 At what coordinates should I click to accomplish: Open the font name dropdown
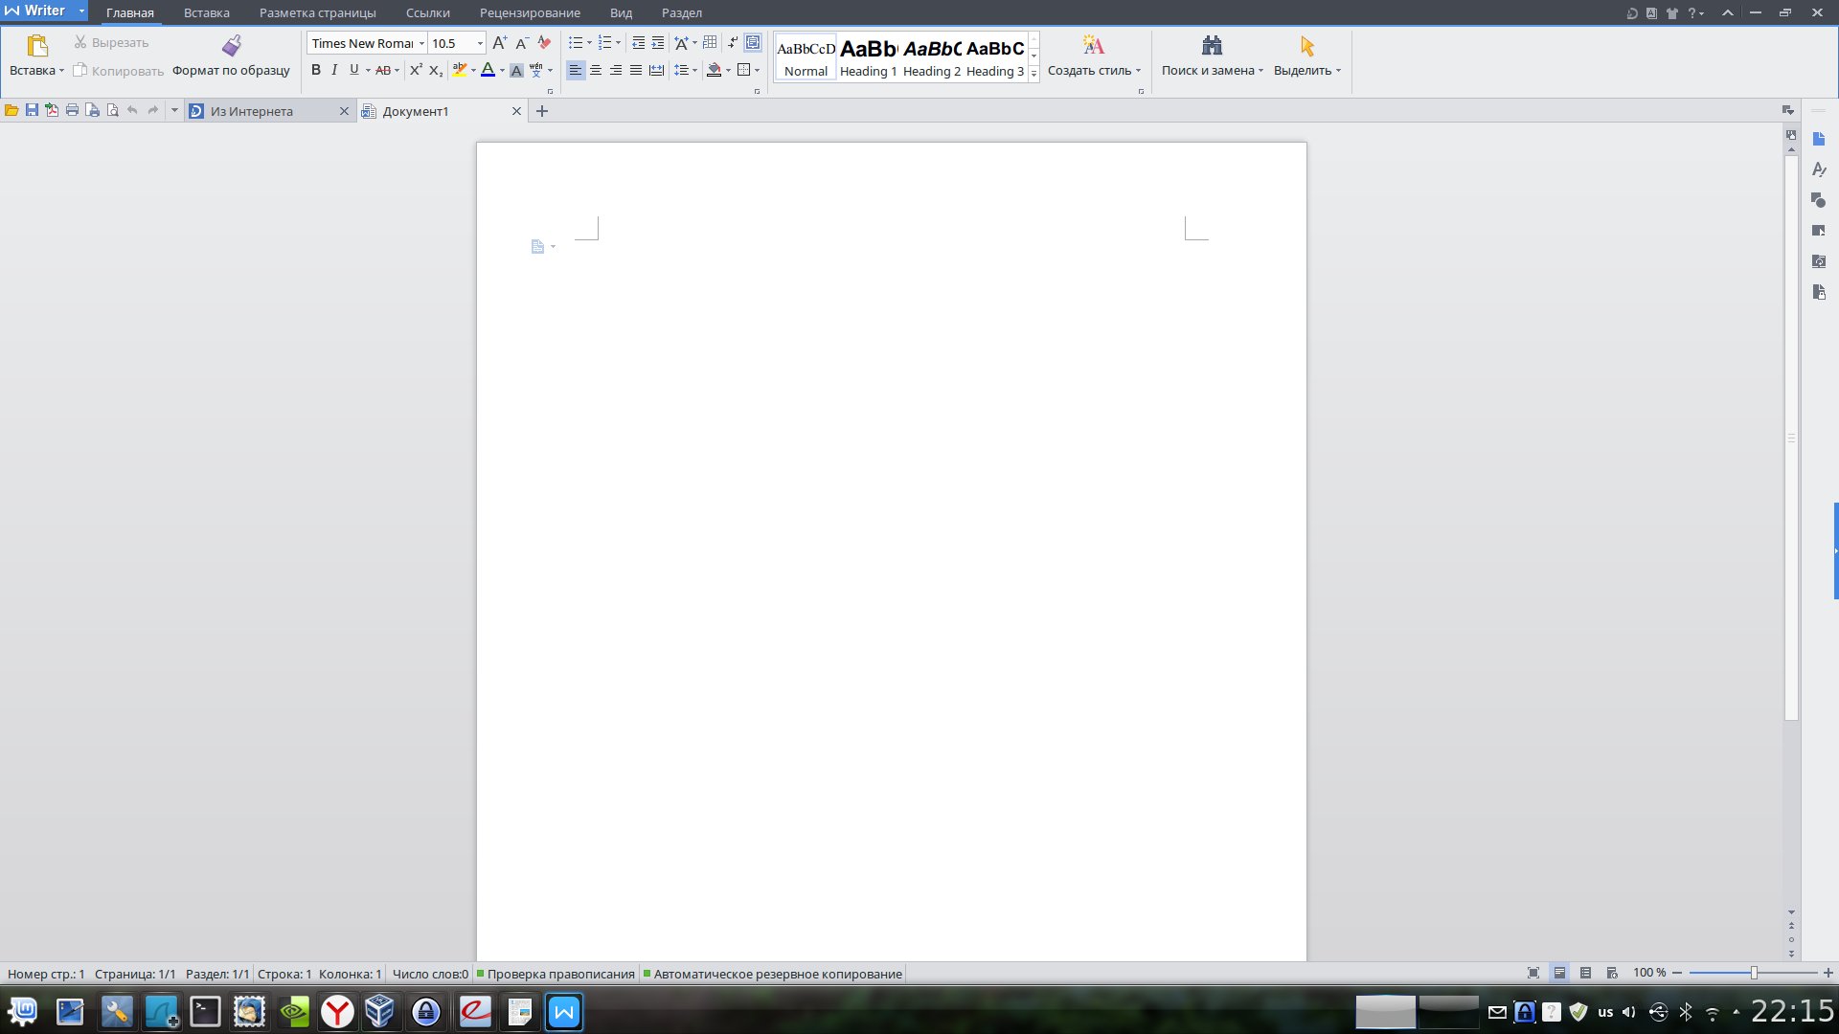click(x=421, y=43)
